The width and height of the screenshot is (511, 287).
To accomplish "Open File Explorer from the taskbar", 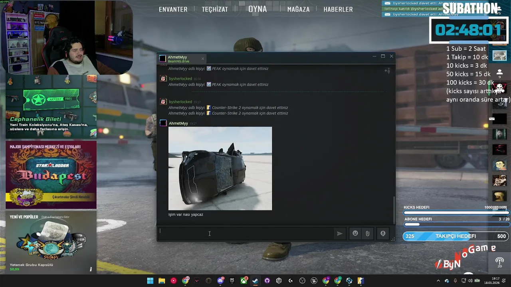I will pyautogui.click(x=162, y=281).
